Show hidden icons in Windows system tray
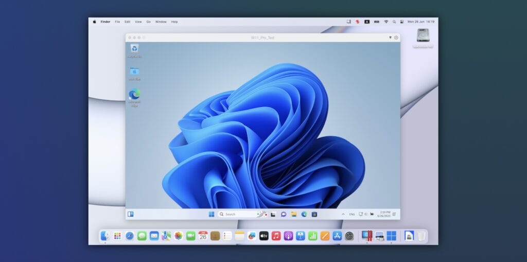The height and width of the screenshot is (262, 527). click(343, 214)
